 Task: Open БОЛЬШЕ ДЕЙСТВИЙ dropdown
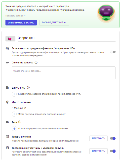point(54,22)
